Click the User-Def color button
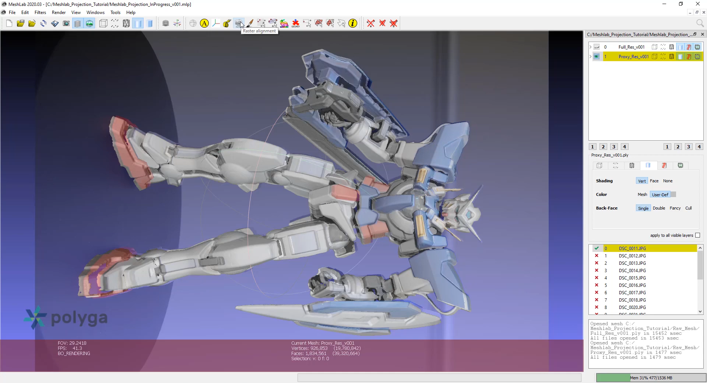This screenshot has width=707, height=383. coord(660,195)
